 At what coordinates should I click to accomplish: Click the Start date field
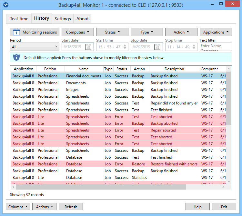(78, 47)
